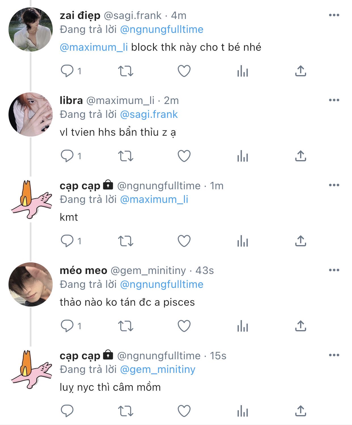Like zai điệp's reply about blocking
352x425 pixels.
pos(184,71)
